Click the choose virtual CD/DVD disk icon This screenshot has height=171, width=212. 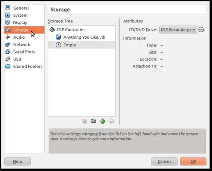202,29
